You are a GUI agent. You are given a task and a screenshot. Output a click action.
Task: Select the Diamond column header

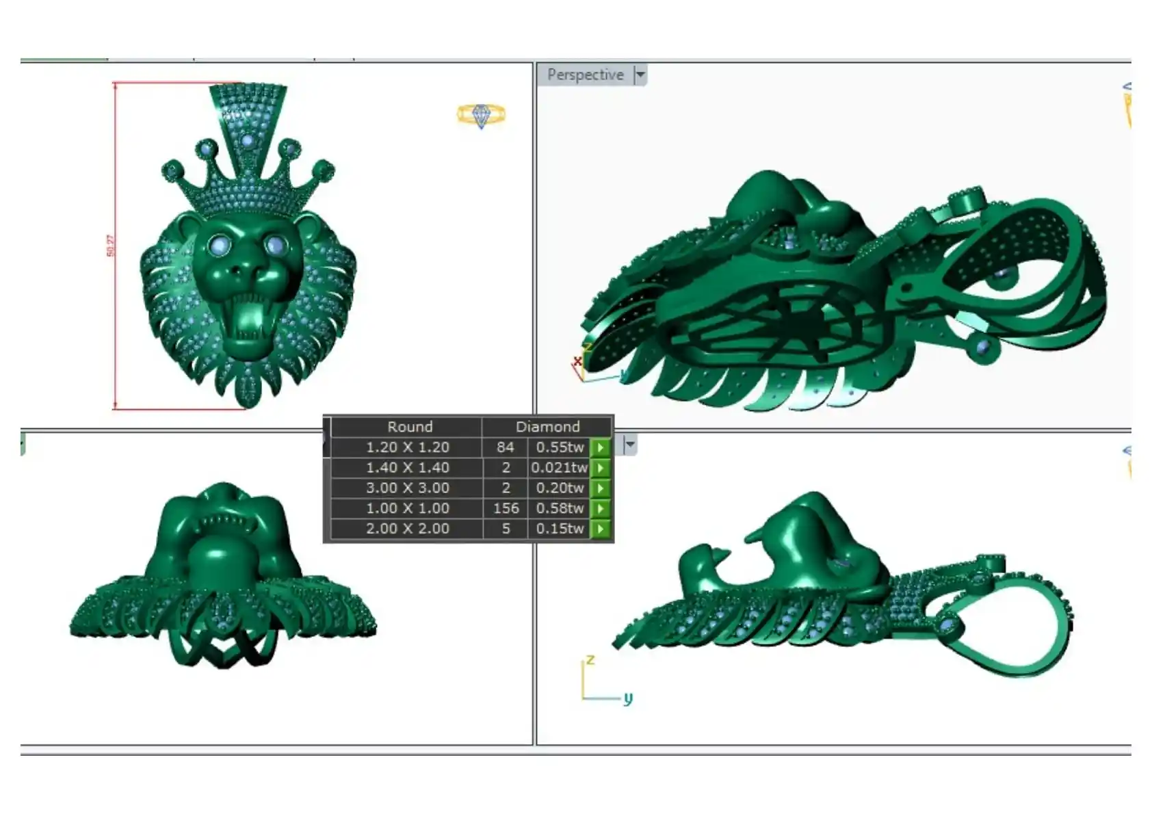(x=547, y=427)
